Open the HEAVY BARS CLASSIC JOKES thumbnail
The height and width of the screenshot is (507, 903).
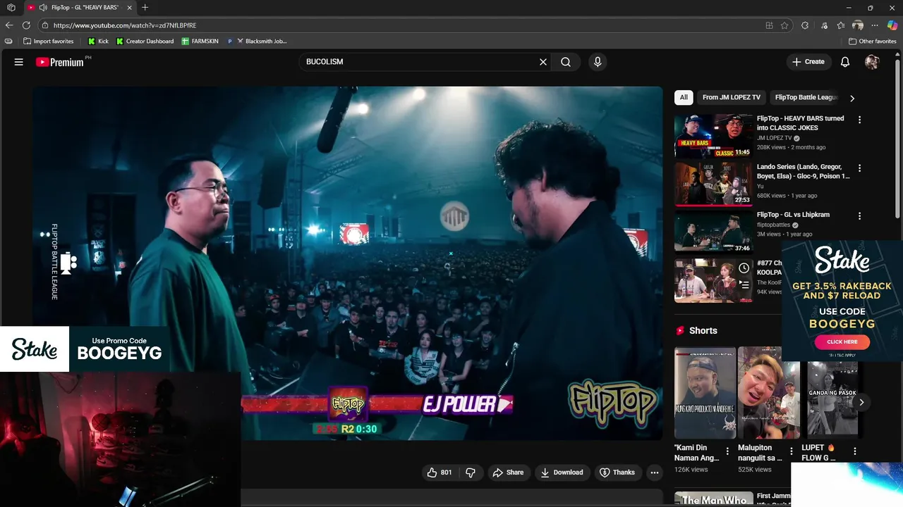pyautogui.click(x=713, y=136)
